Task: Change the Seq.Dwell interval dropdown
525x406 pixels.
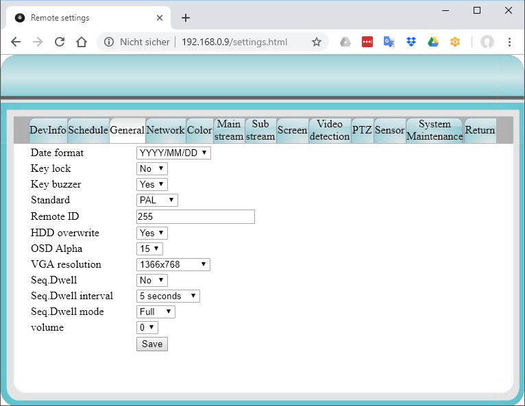Action: [168, 296]
